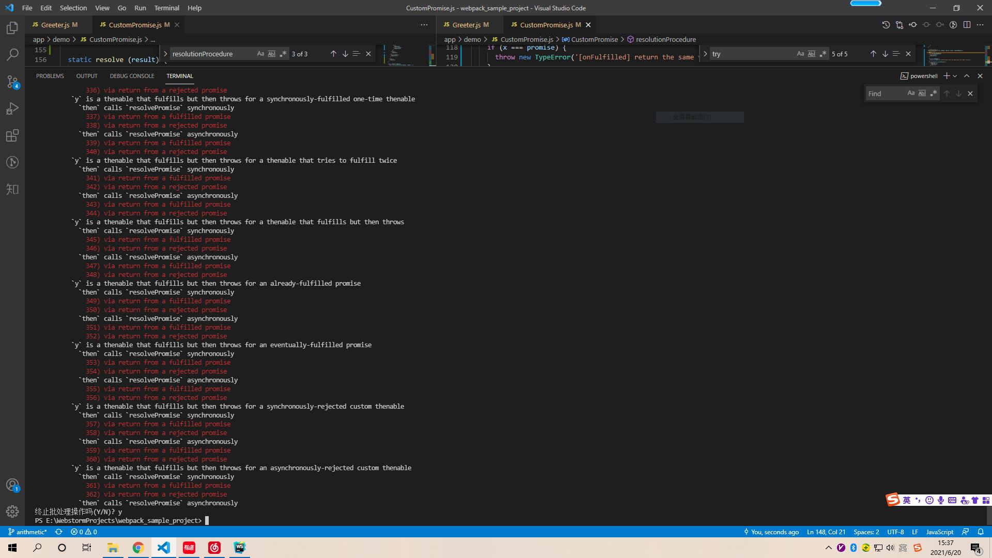Image resolution: width=992 pixels, height=558 pixels.
Task: Close the resolutionProcedure find widget
Action: point(368,54)
